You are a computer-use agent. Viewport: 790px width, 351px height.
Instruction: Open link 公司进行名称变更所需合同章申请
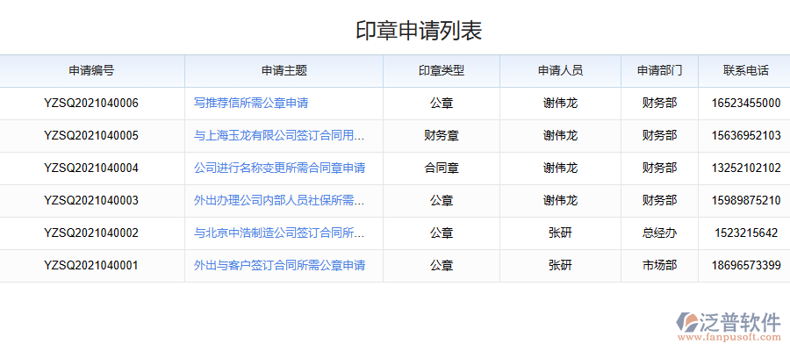[279, 168]
